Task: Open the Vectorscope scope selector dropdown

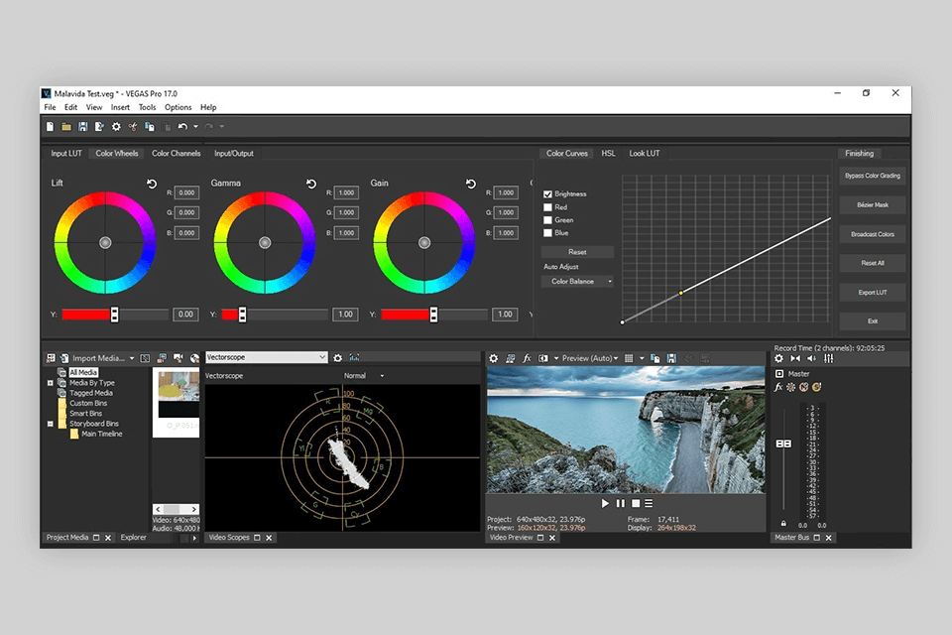Action: point(267,357)
